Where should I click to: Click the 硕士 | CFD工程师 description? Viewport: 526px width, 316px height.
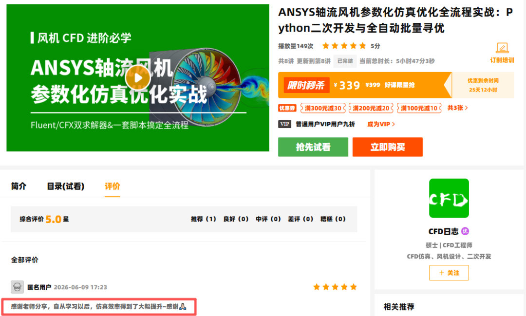point(449,245)
